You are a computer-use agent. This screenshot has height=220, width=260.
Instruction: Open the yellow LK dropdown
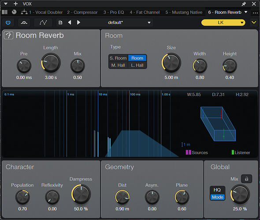223,22
